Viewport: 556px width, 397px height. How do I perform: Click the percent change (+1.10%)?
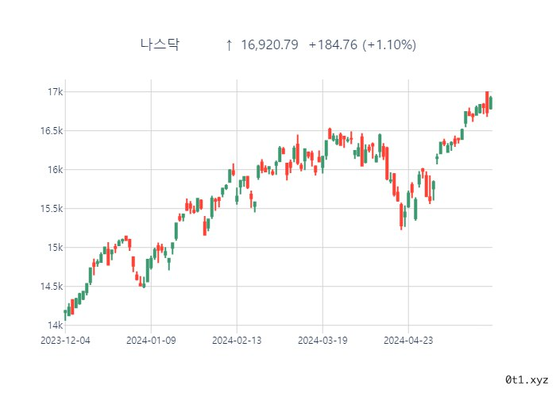389,44
